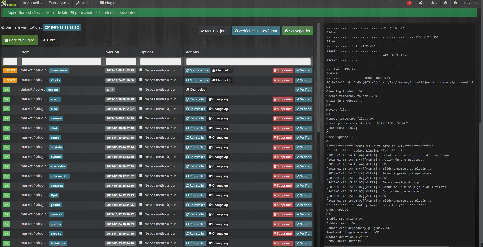This screenshot has width=483, height=247.
Task: Expand the user account dropdown
Action: click(x=434, y=3)
